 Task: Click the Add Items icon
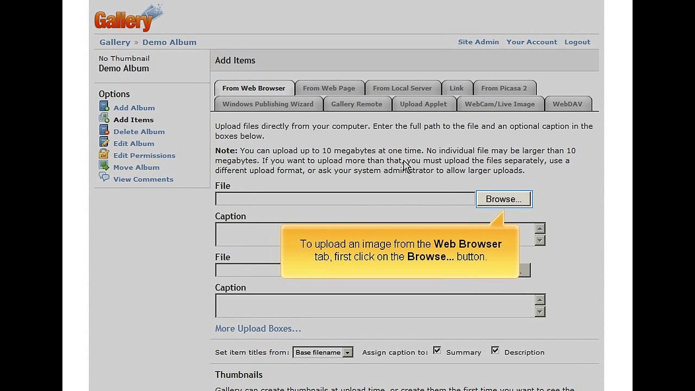click(104, 119)
